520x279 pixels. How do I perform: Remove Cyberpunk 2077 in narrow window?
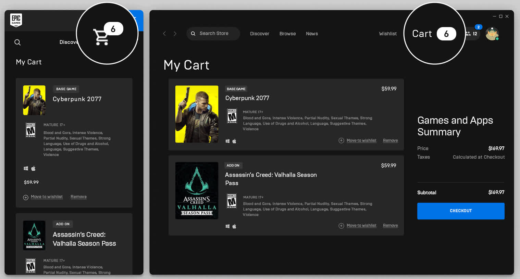tap(78, 197)
